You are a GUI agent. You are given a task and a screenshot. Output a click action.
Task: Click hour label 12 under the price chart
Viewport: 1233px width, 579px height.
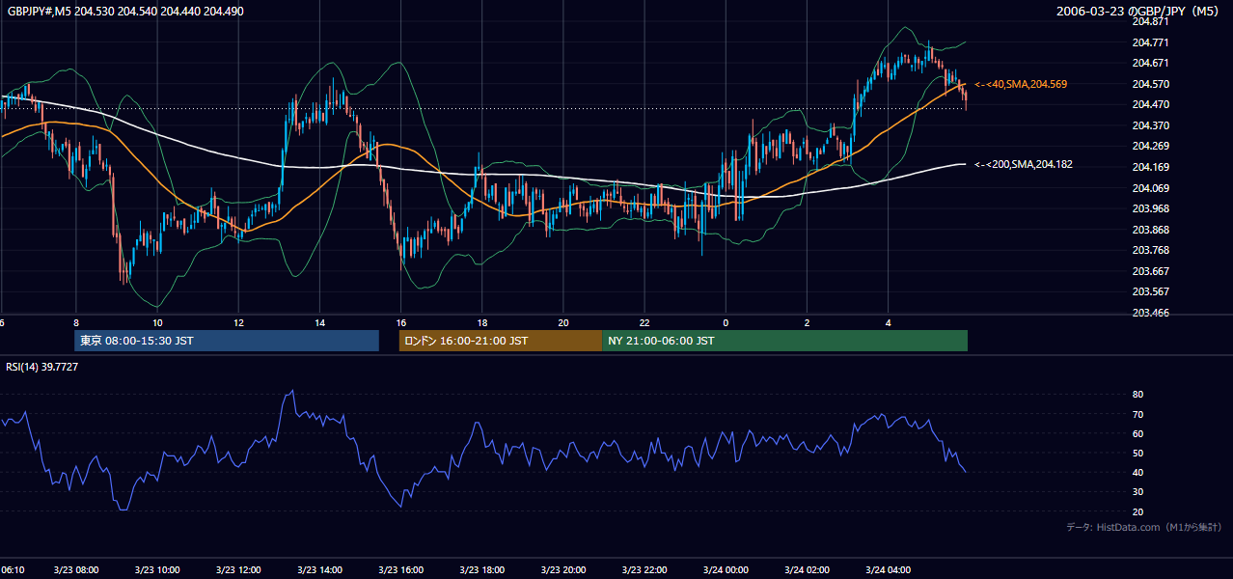coord(238,322)
